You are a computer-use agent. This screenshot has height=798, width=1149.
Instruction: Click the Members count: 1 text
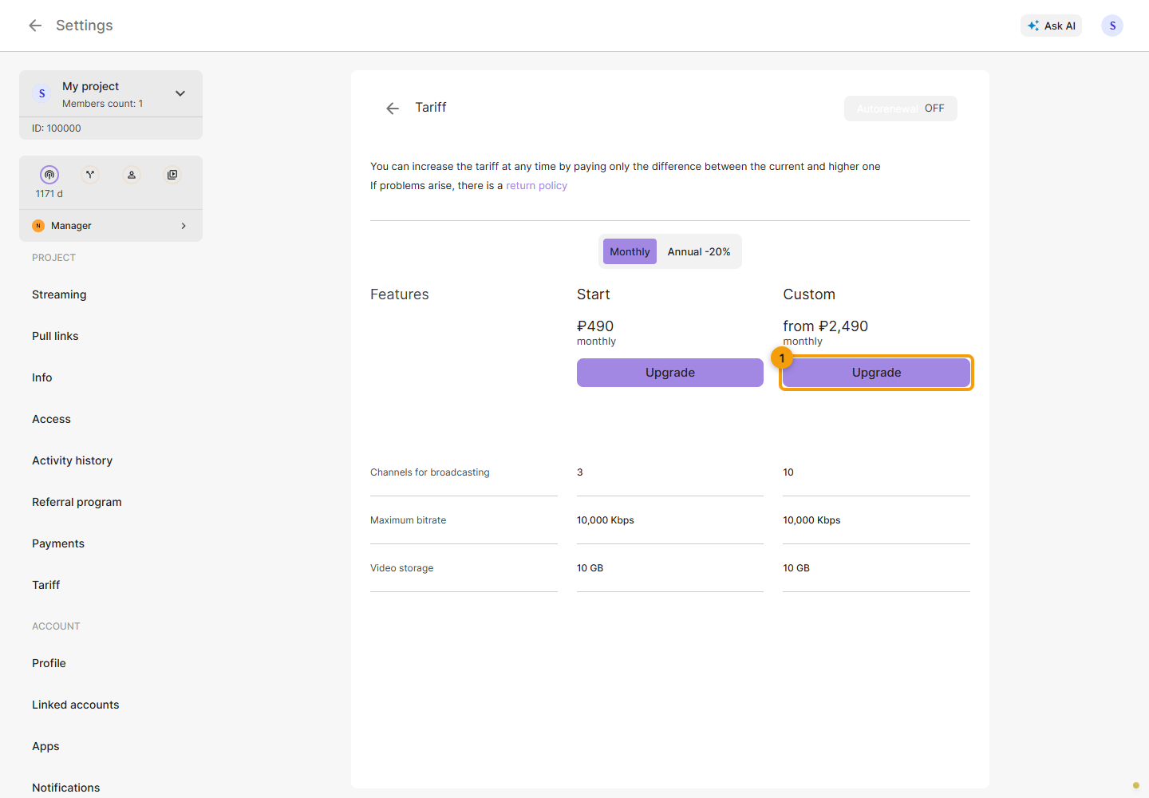103,104
